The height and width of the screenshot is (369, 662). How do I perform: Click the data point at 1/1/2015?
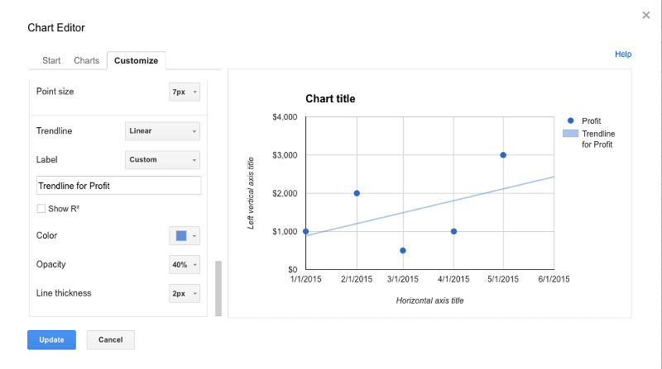coord(305,231)
